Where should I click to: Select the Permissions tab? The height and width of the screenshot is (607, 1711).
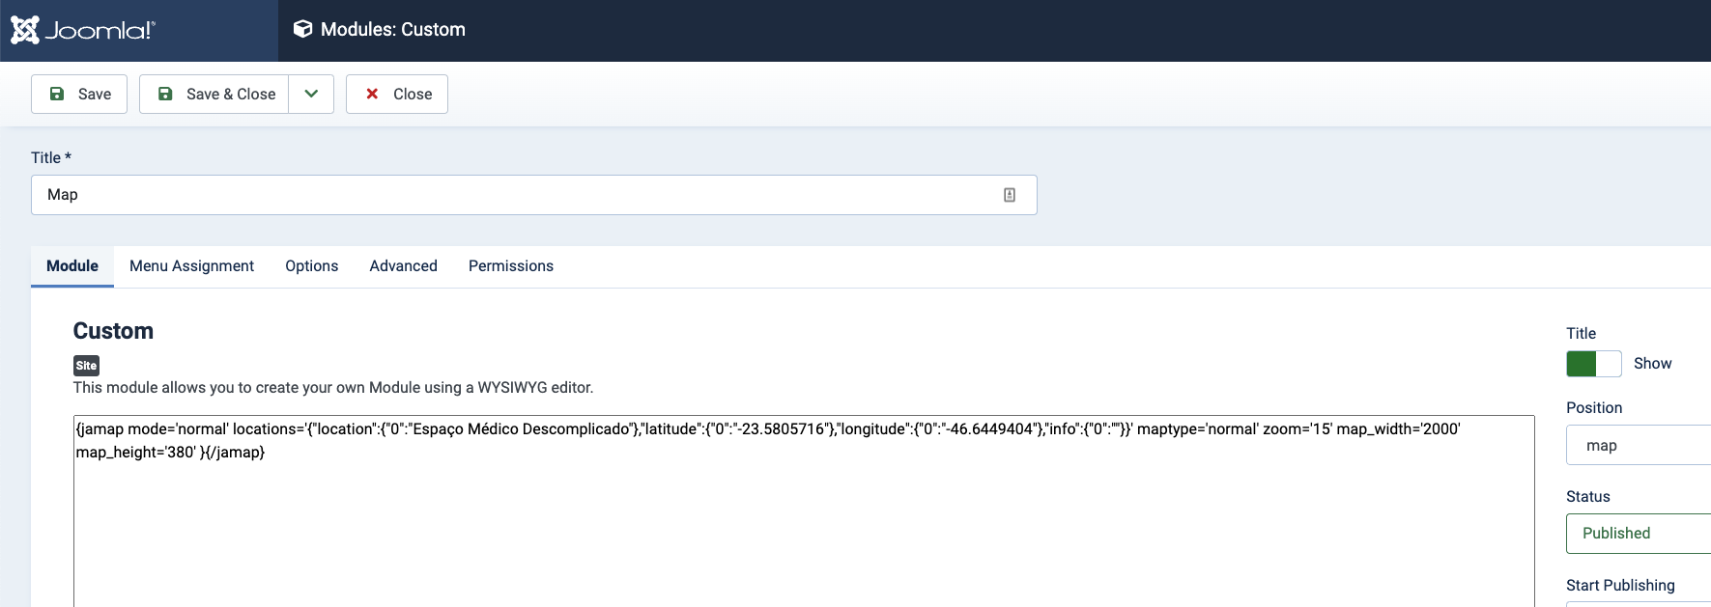click(510, 266)
